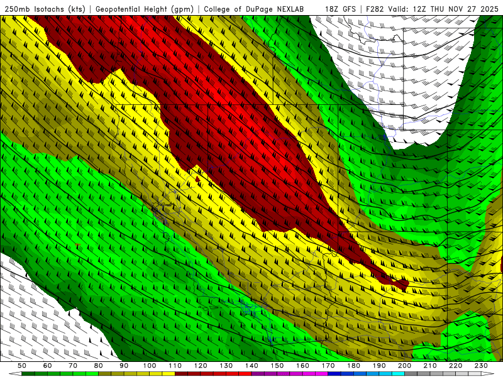
Task: Click the 150 knot label on the color scale
Action: (277, 366)
